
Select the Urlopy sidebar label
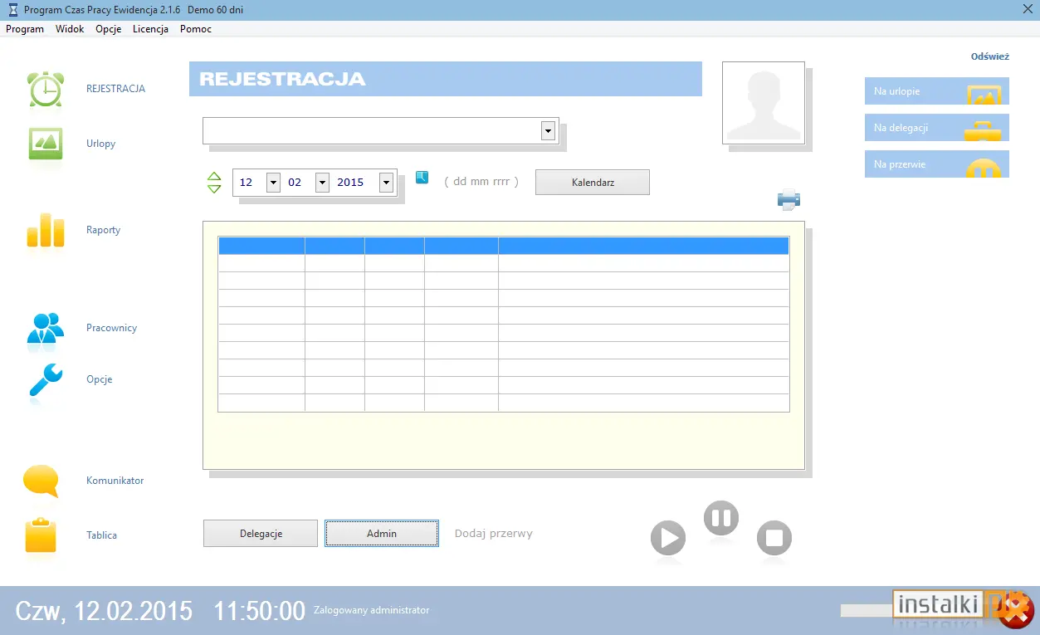pos(101,144)
